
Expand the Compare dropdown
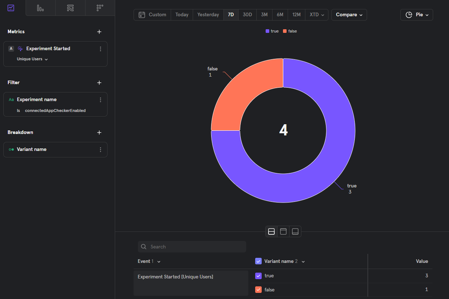pyautogui.click(x=349, y=15)
